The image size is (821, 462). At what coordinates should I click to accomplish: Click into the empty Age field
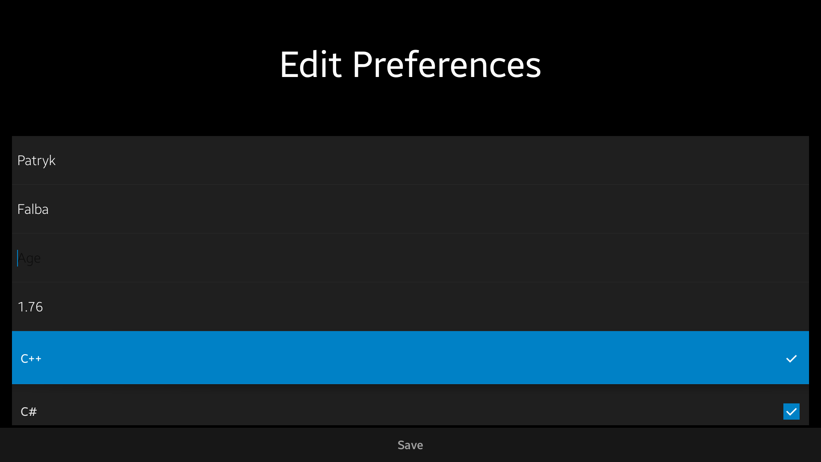[x=410, y=258]
